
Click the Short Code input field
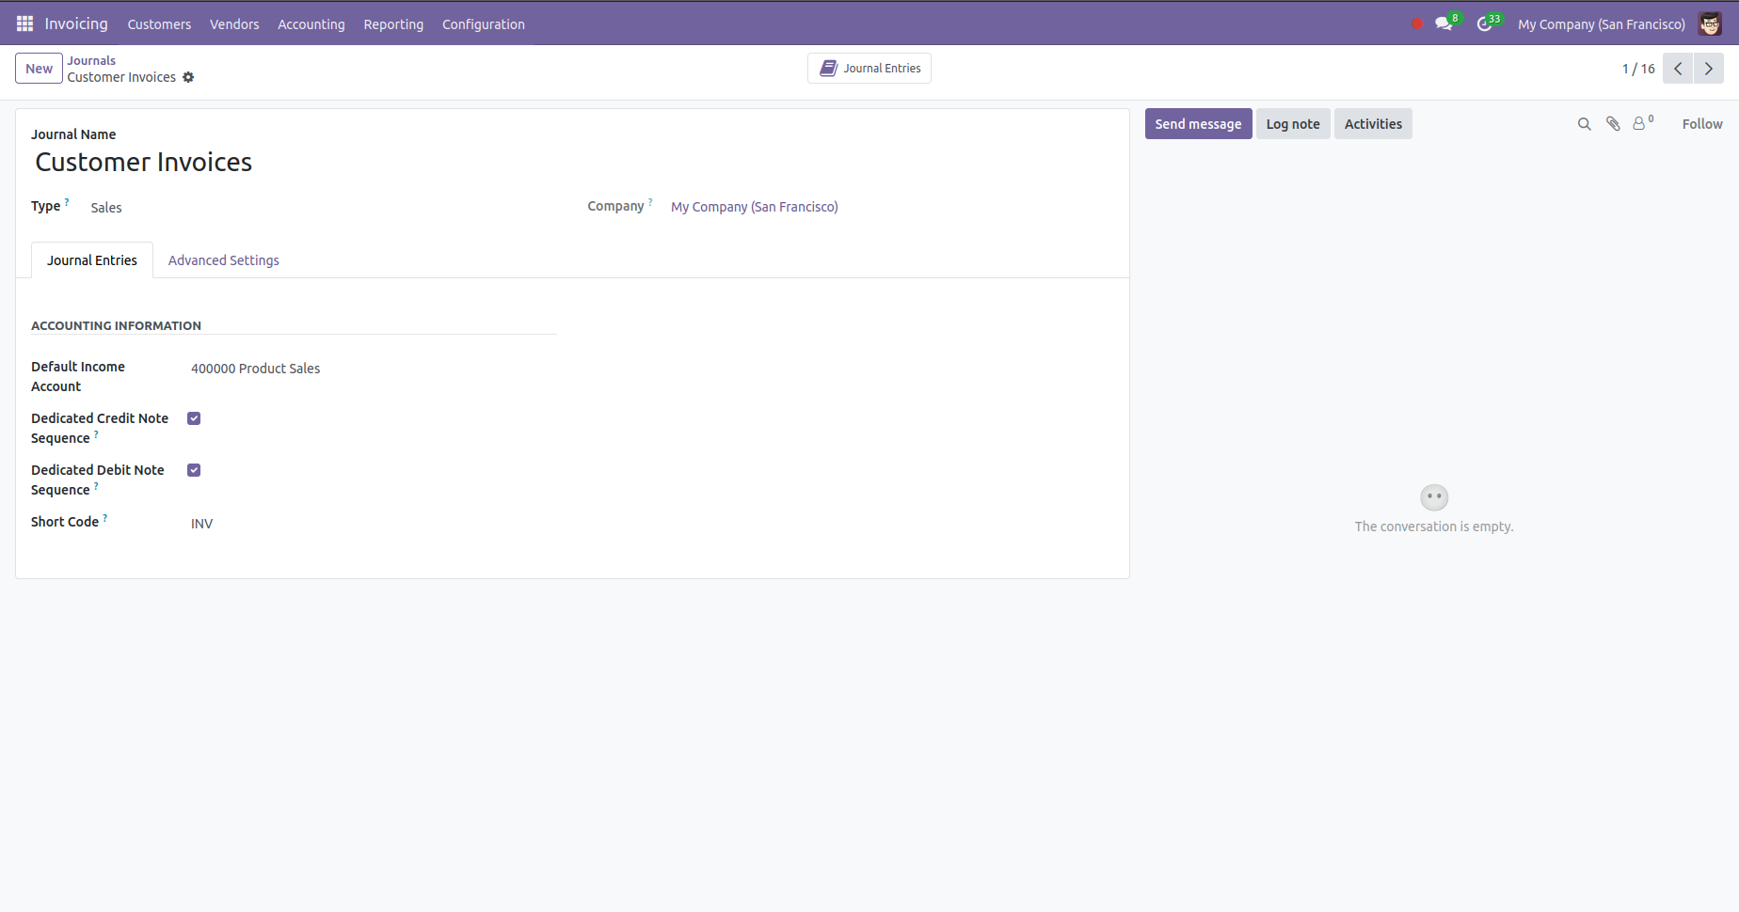[367, 524]
